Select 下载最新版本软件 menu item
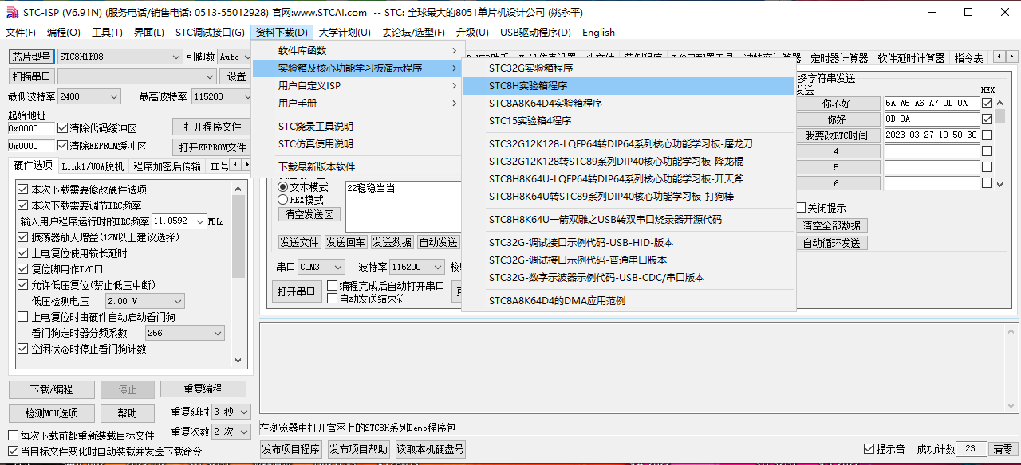 (357, 167)
